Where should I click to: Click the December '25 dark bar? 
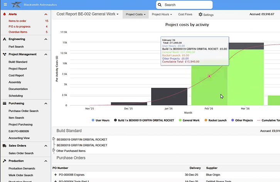coord(129,104)
